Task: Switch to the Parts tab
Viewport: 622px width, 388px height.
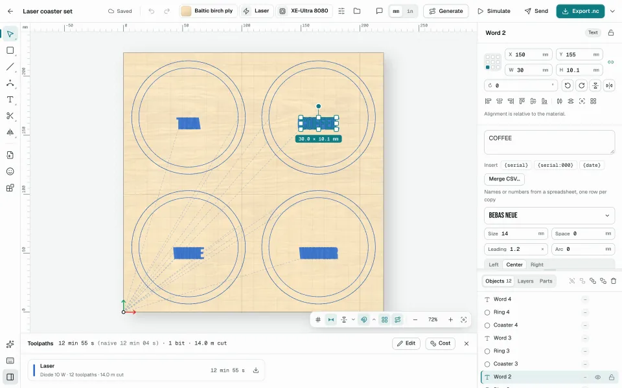Action: 546,281
